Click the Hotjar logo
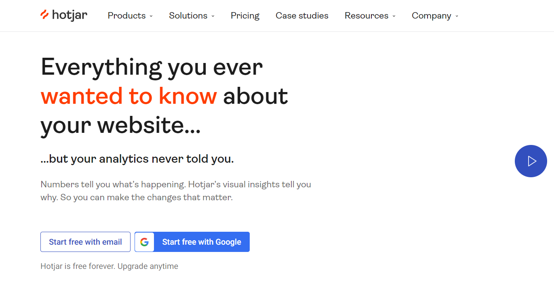 [64, 15]
